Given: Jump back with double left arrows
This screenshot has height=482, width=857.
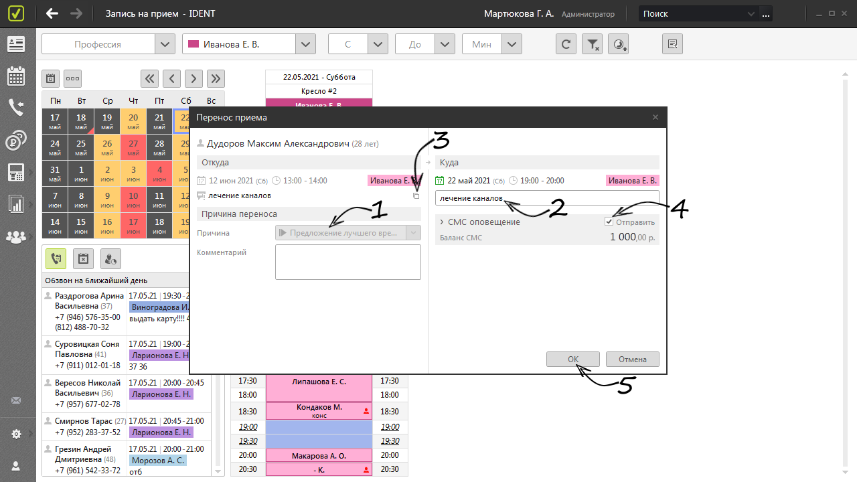Looking at the screenshot, I should 149,78.
